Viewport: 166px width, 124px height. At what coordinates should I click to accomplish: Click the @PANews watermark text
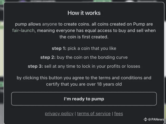point(156,119)
